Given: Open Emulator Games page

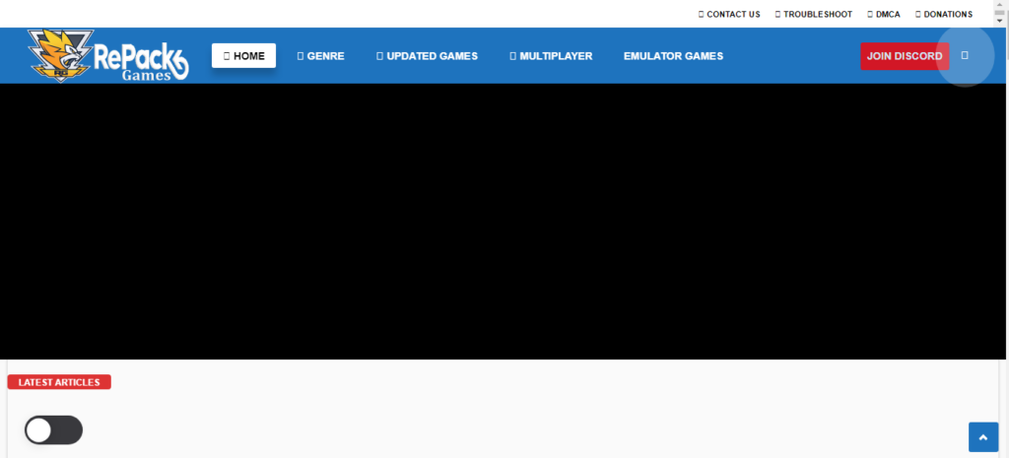Looking at the screenshot, I should [673, 56].
